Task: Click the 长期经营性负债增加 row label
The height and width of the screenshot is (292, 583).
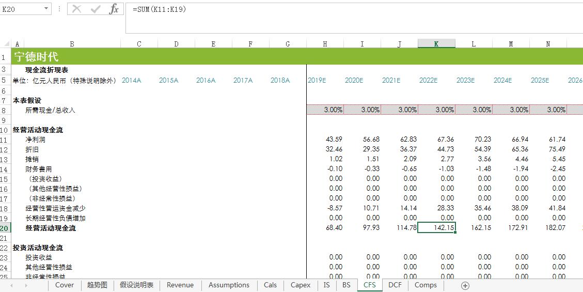Action: [x=55, y=218]
